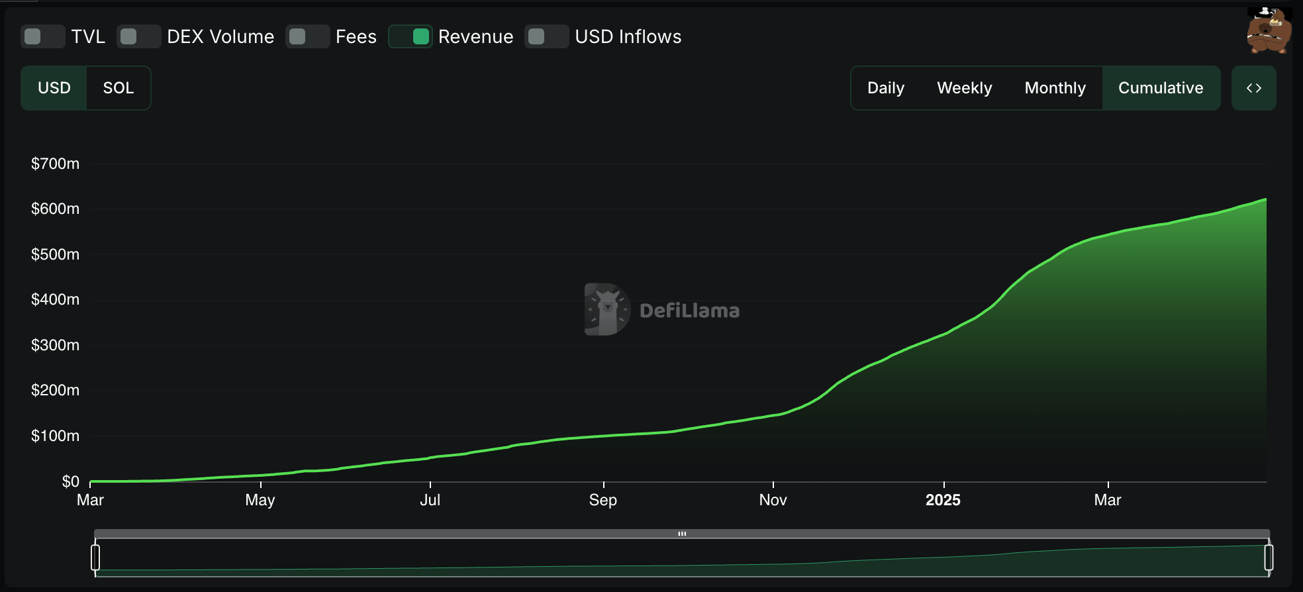
Task: Click the $300m axis label
Action: pos(55,345)
